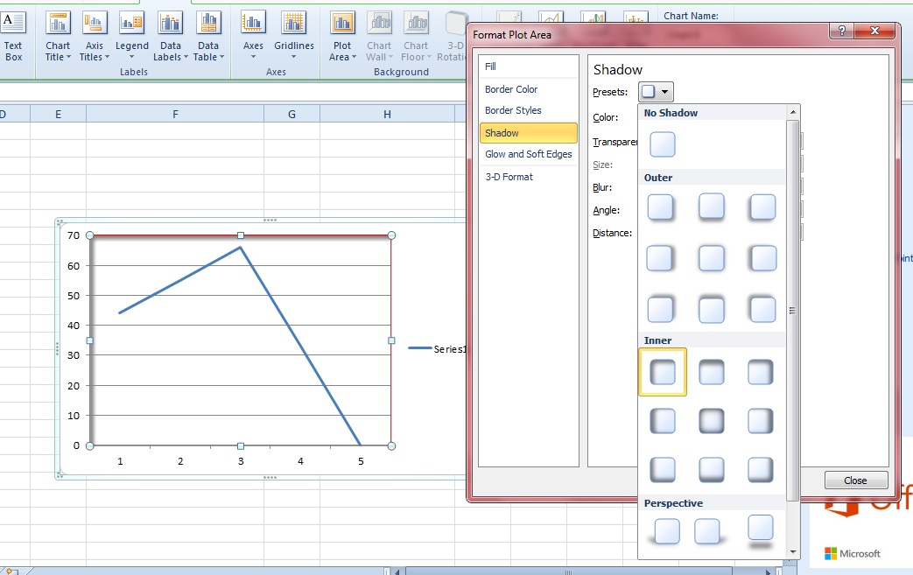This screenshot has height=575, width=913.
Task: Select the highlighted first Inner shadow preset
Action: click(663, 372)
